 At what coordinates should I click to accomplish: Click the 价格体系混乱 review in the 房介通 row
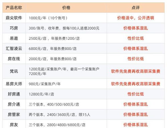click(136, 104)
